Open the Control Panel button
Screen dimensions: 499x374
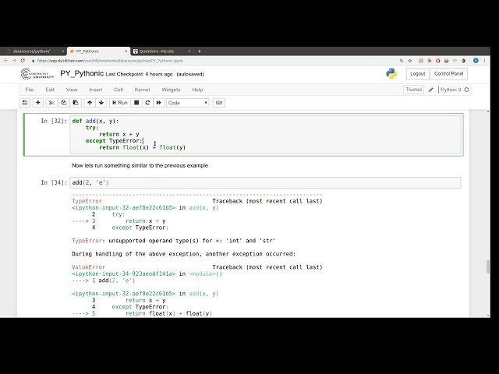pyautogui.click(x=449, y=74)
